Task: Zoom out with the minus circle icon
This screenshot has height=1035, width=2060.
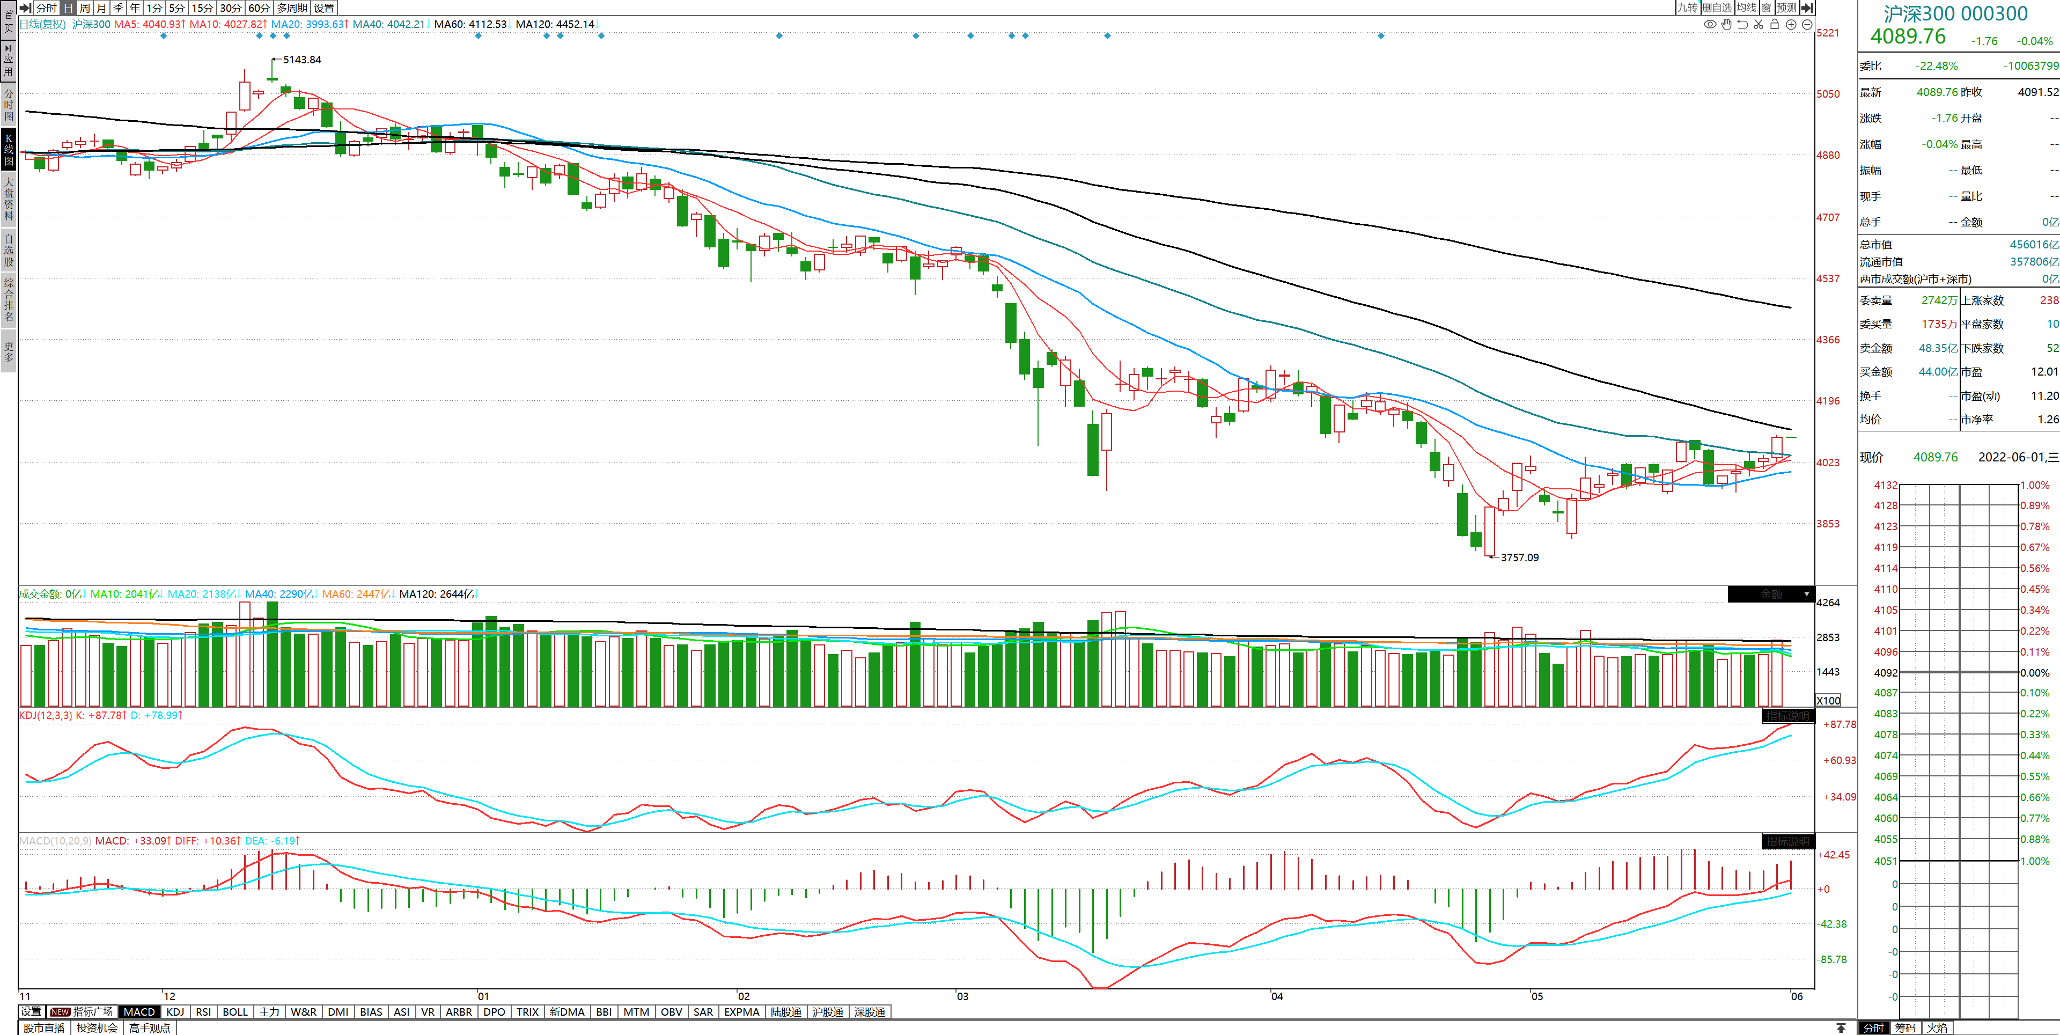Action: (1806, 25)
